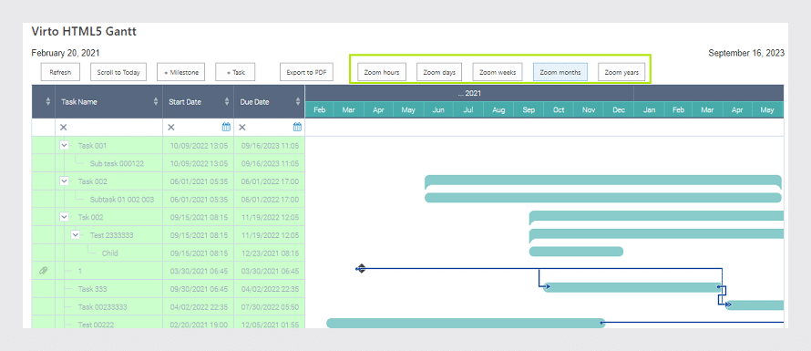Click start date 03/30/2021 06:45
Viewport: 811px width, 351px height.
[199, 271]
